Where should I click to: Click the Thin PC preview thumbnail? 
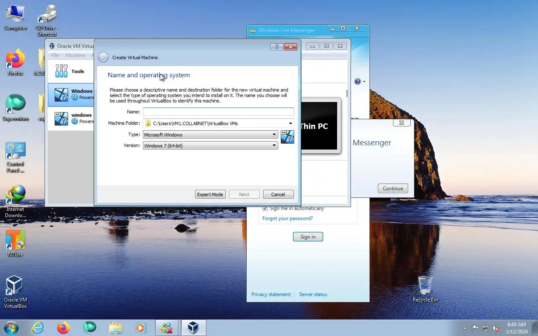point(321,126)
